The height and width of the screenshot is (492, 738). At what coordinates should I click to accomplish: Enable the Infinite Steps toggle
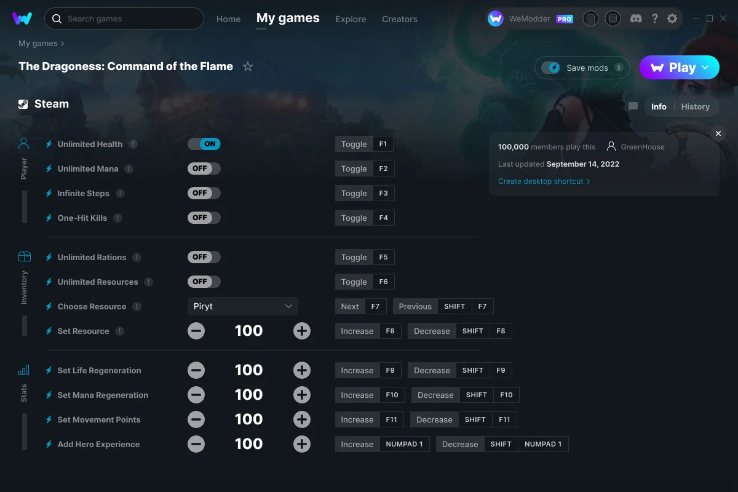(204, 193)
